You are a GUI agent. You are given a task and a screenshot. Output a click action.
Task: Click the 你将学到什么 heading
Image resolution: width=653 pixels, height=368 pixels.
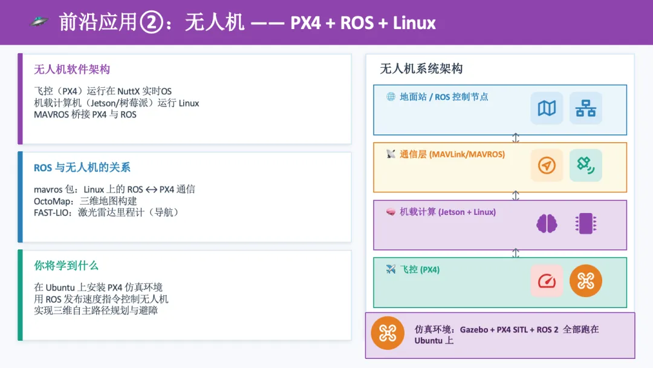pos(66,266)
